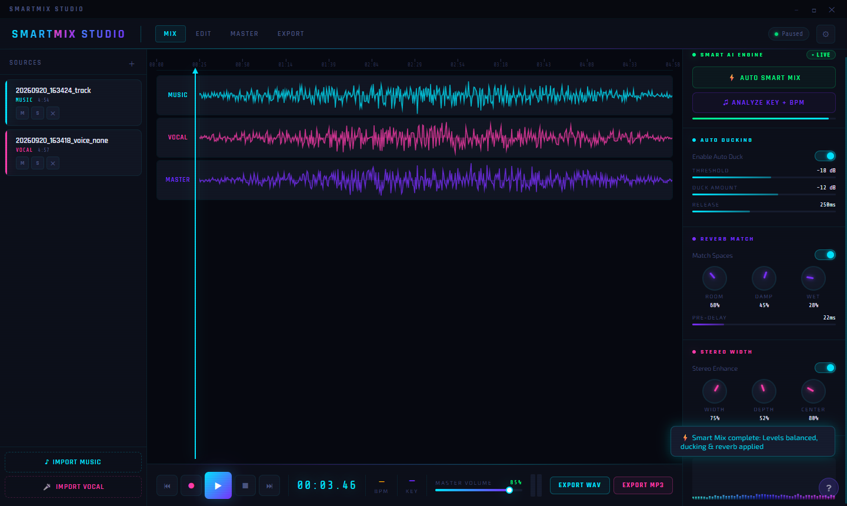Adjust the Pre-Delay slider
Screen dimensions: 847x506
(x=764, y=324)
